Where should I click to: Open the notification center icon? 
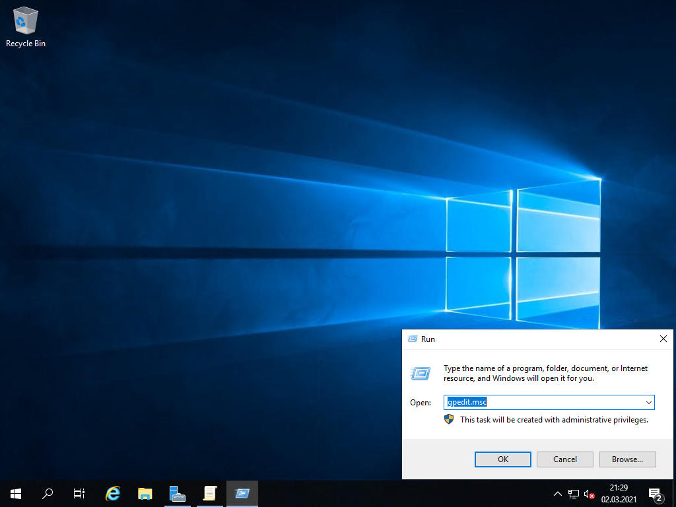coord(655,494)
